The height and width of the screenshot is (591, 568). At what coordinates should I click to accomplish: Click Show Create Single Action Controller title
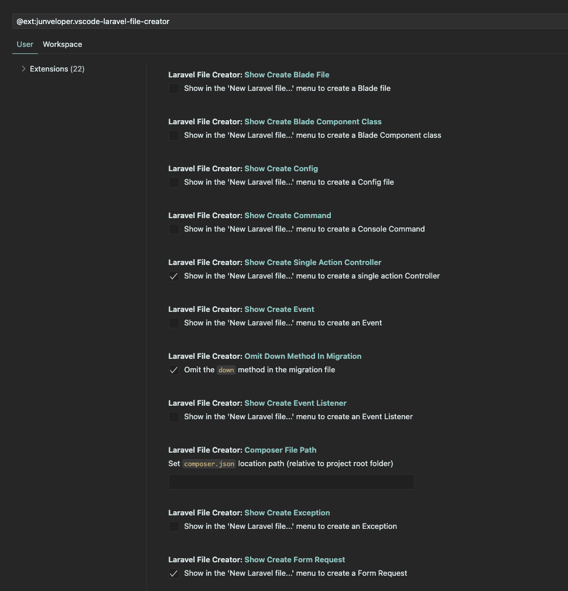(313, 262)
